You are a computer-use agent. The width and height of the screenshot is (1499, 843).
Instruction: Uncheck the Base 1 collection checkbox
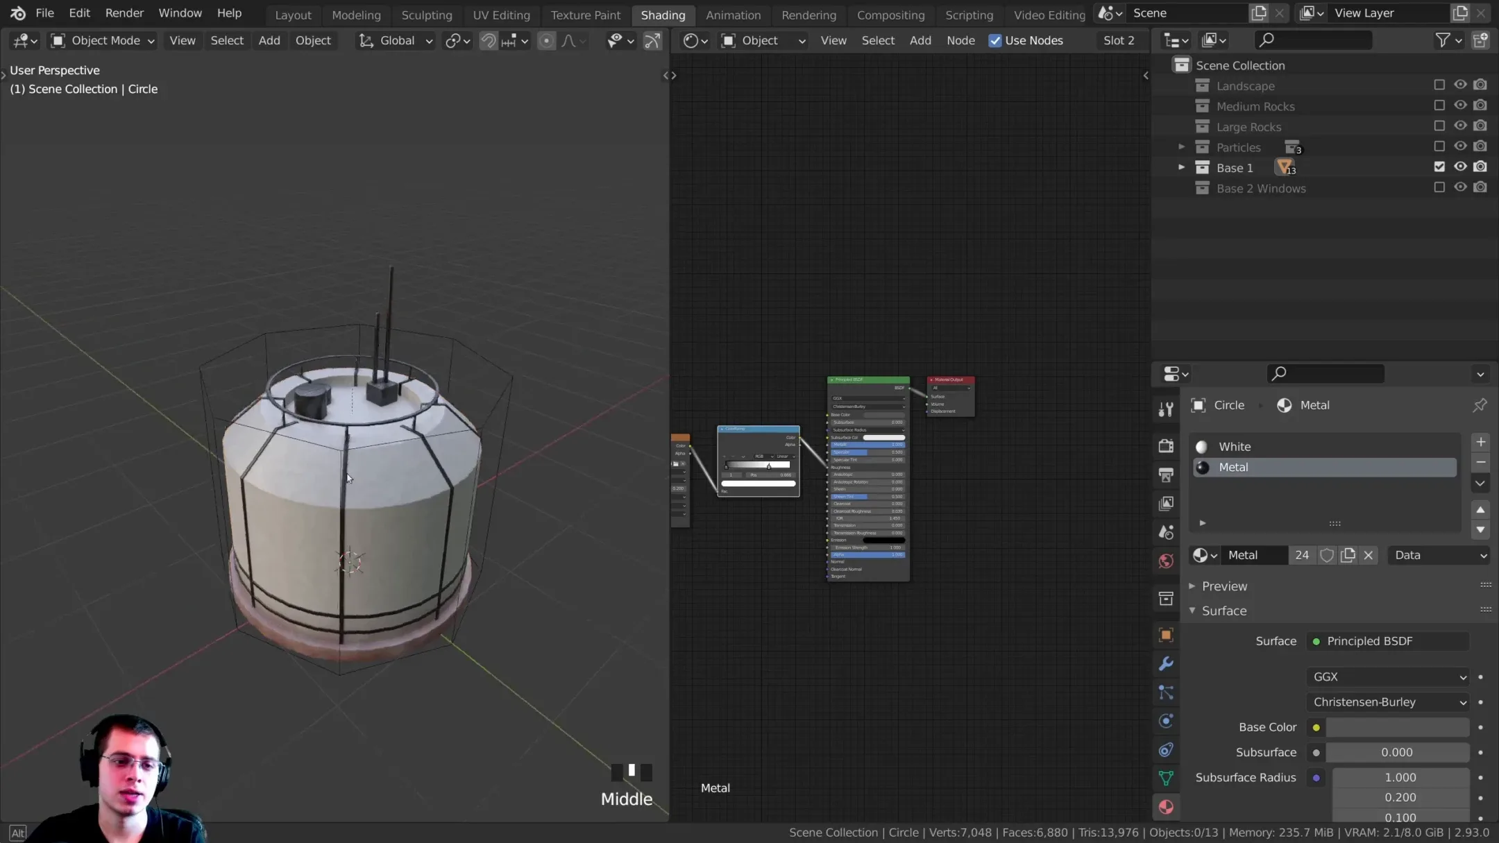click(x=1439, y=167)
